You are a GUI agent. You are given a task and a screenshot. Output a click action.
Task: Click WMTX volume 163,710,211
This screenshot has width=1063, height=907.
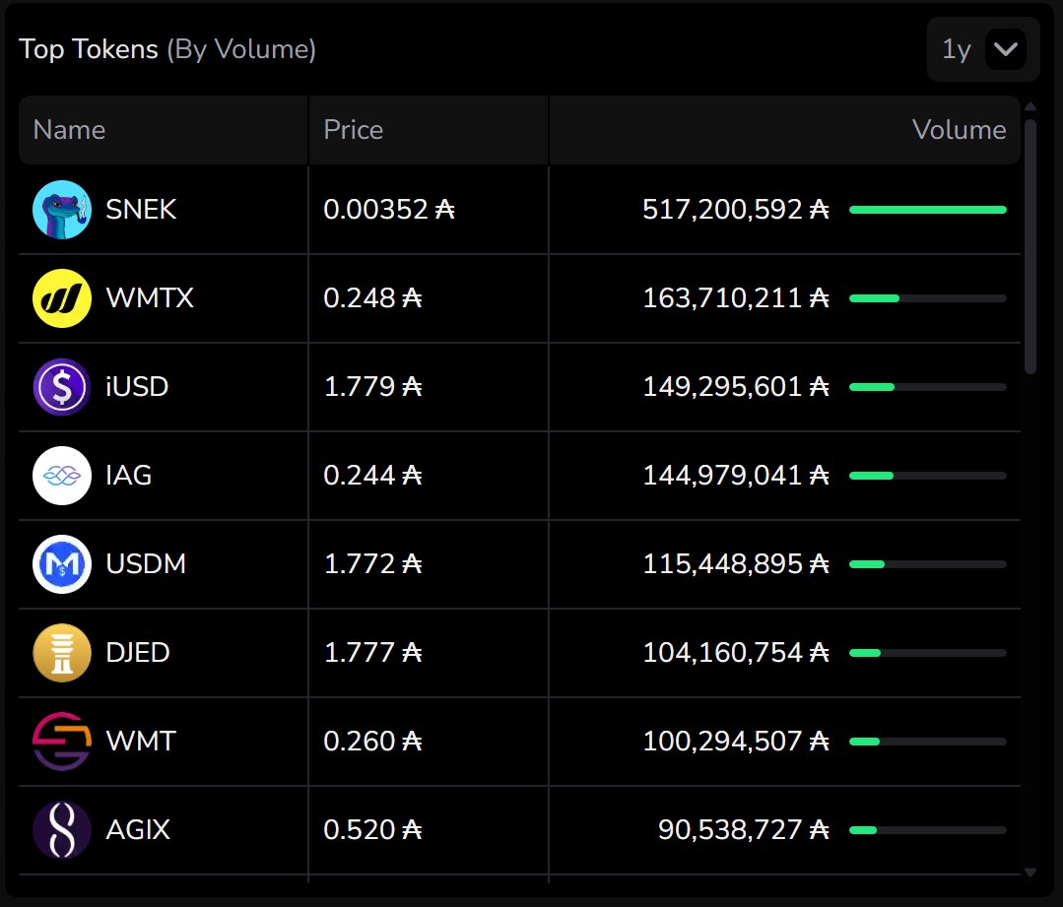click(736, 298)
